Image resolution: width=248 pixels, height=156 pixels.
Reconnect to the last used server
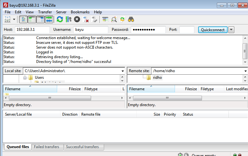(x=94, y=19)
